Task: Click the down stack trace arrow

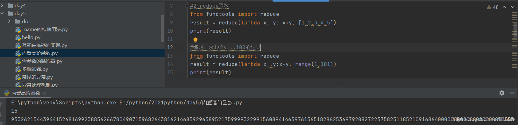Action: point(1,115)
